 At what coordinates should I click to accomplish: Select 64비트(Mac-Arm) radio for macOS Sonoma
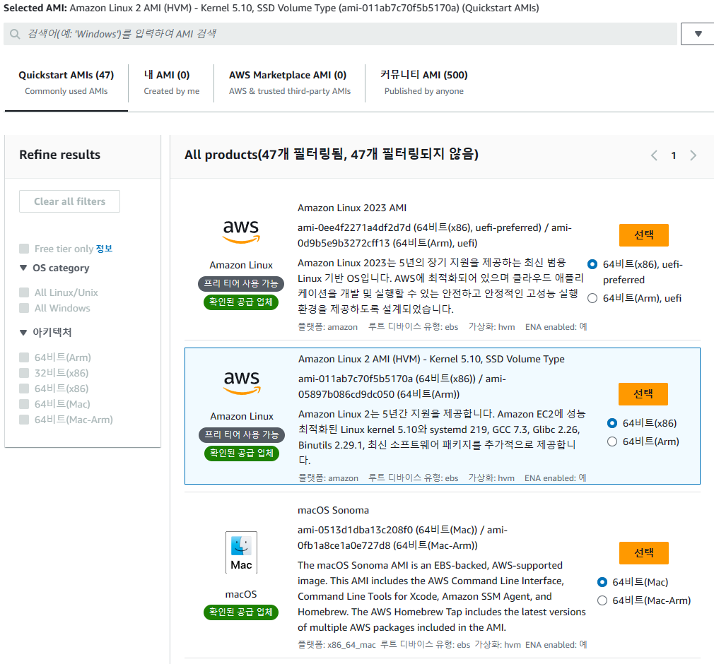click(602, 600)
